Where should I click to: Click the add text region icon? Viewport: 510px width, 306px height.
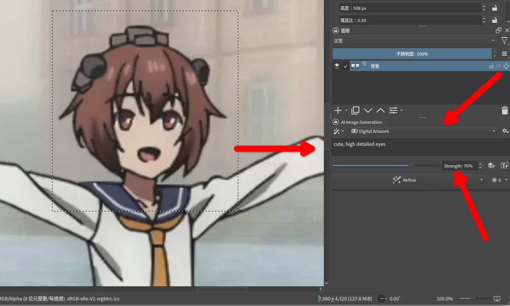pos(504,166)
